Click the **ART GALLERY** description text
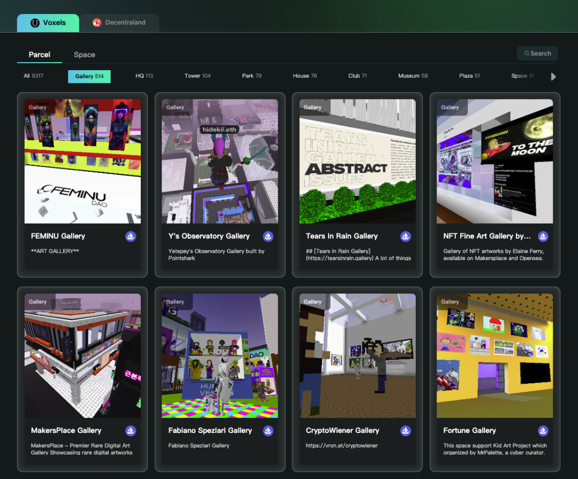The height and width of the screenshot is (479, 578). pos(55,251)
